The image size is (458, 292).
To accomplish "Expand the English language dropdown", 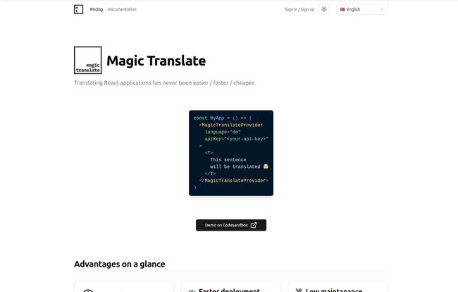I will point(362,9).
